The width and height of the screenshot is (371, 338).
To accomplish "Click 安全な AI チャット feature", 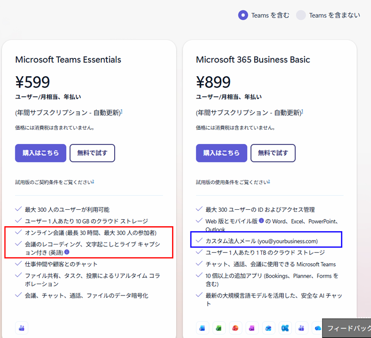I will pos(274,299).
